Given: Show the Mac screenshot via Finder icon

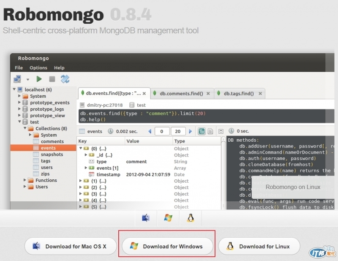Looking at the screenshot, I should click(146, 218).
